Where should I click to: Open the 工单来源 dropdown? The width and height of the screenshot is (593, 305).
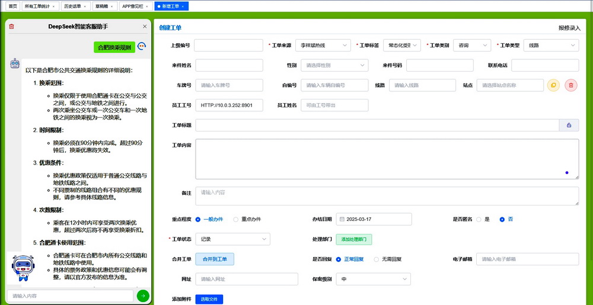pos(323,45)
